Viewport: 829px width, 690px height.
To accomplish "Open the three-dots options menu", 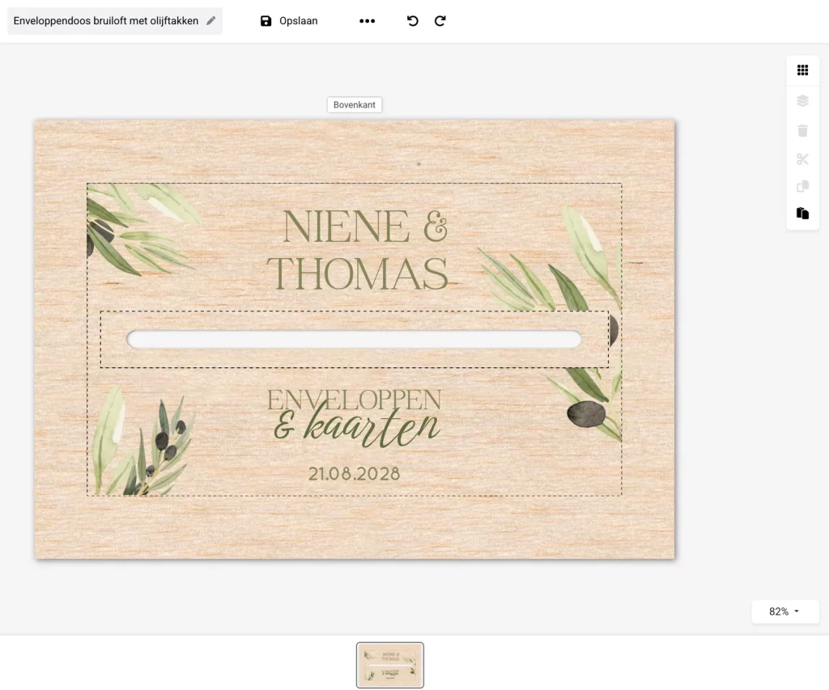I will tap(367, 21).
